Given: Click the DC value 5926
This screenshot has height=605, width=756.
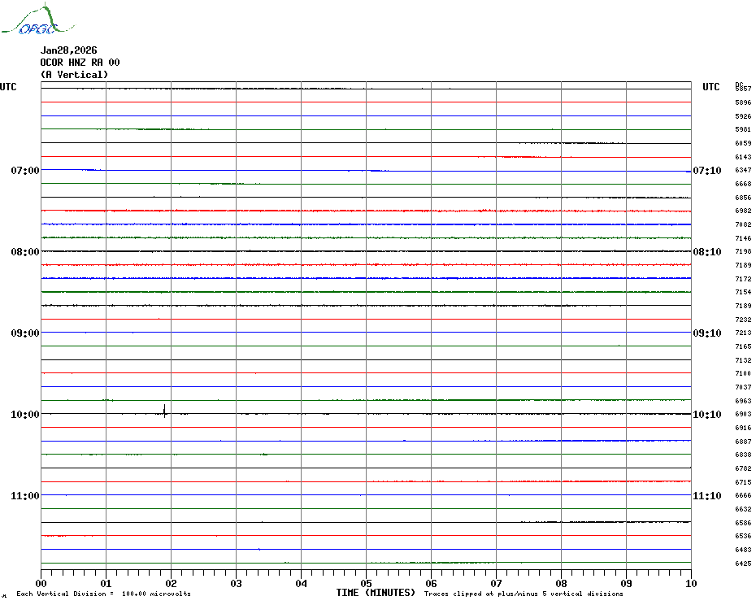Looking at the screenshot, I should pos(743,116).
